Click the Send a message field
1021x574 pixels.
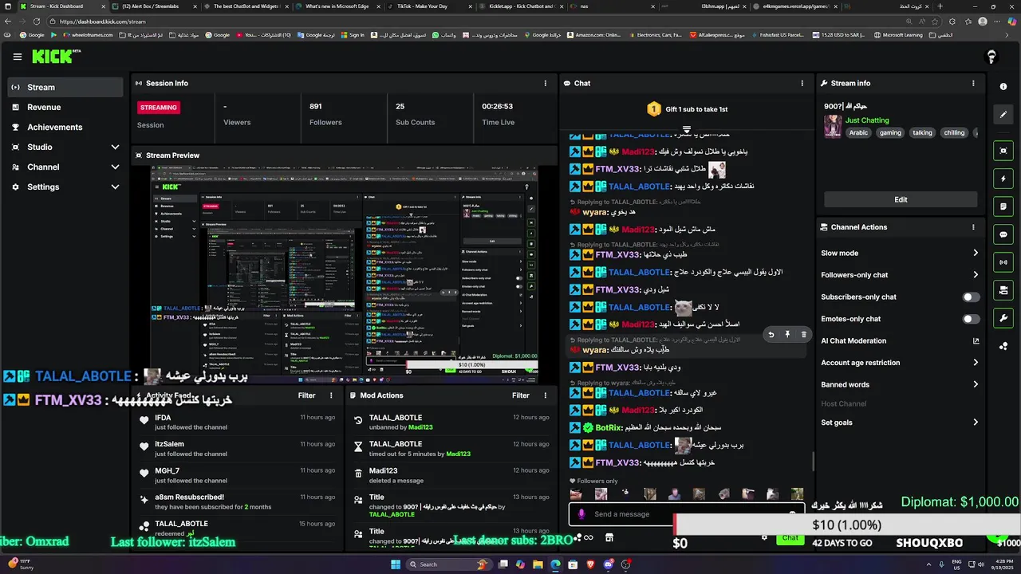coord(686,514)
